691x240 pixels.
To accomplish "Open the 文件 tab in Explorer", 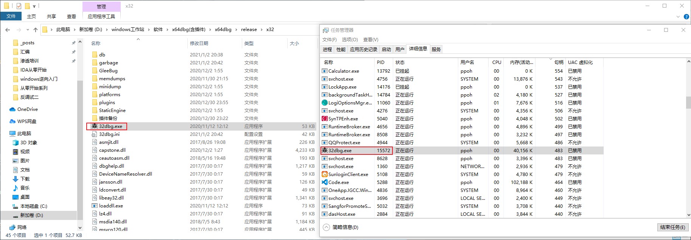I will (11, 16).
